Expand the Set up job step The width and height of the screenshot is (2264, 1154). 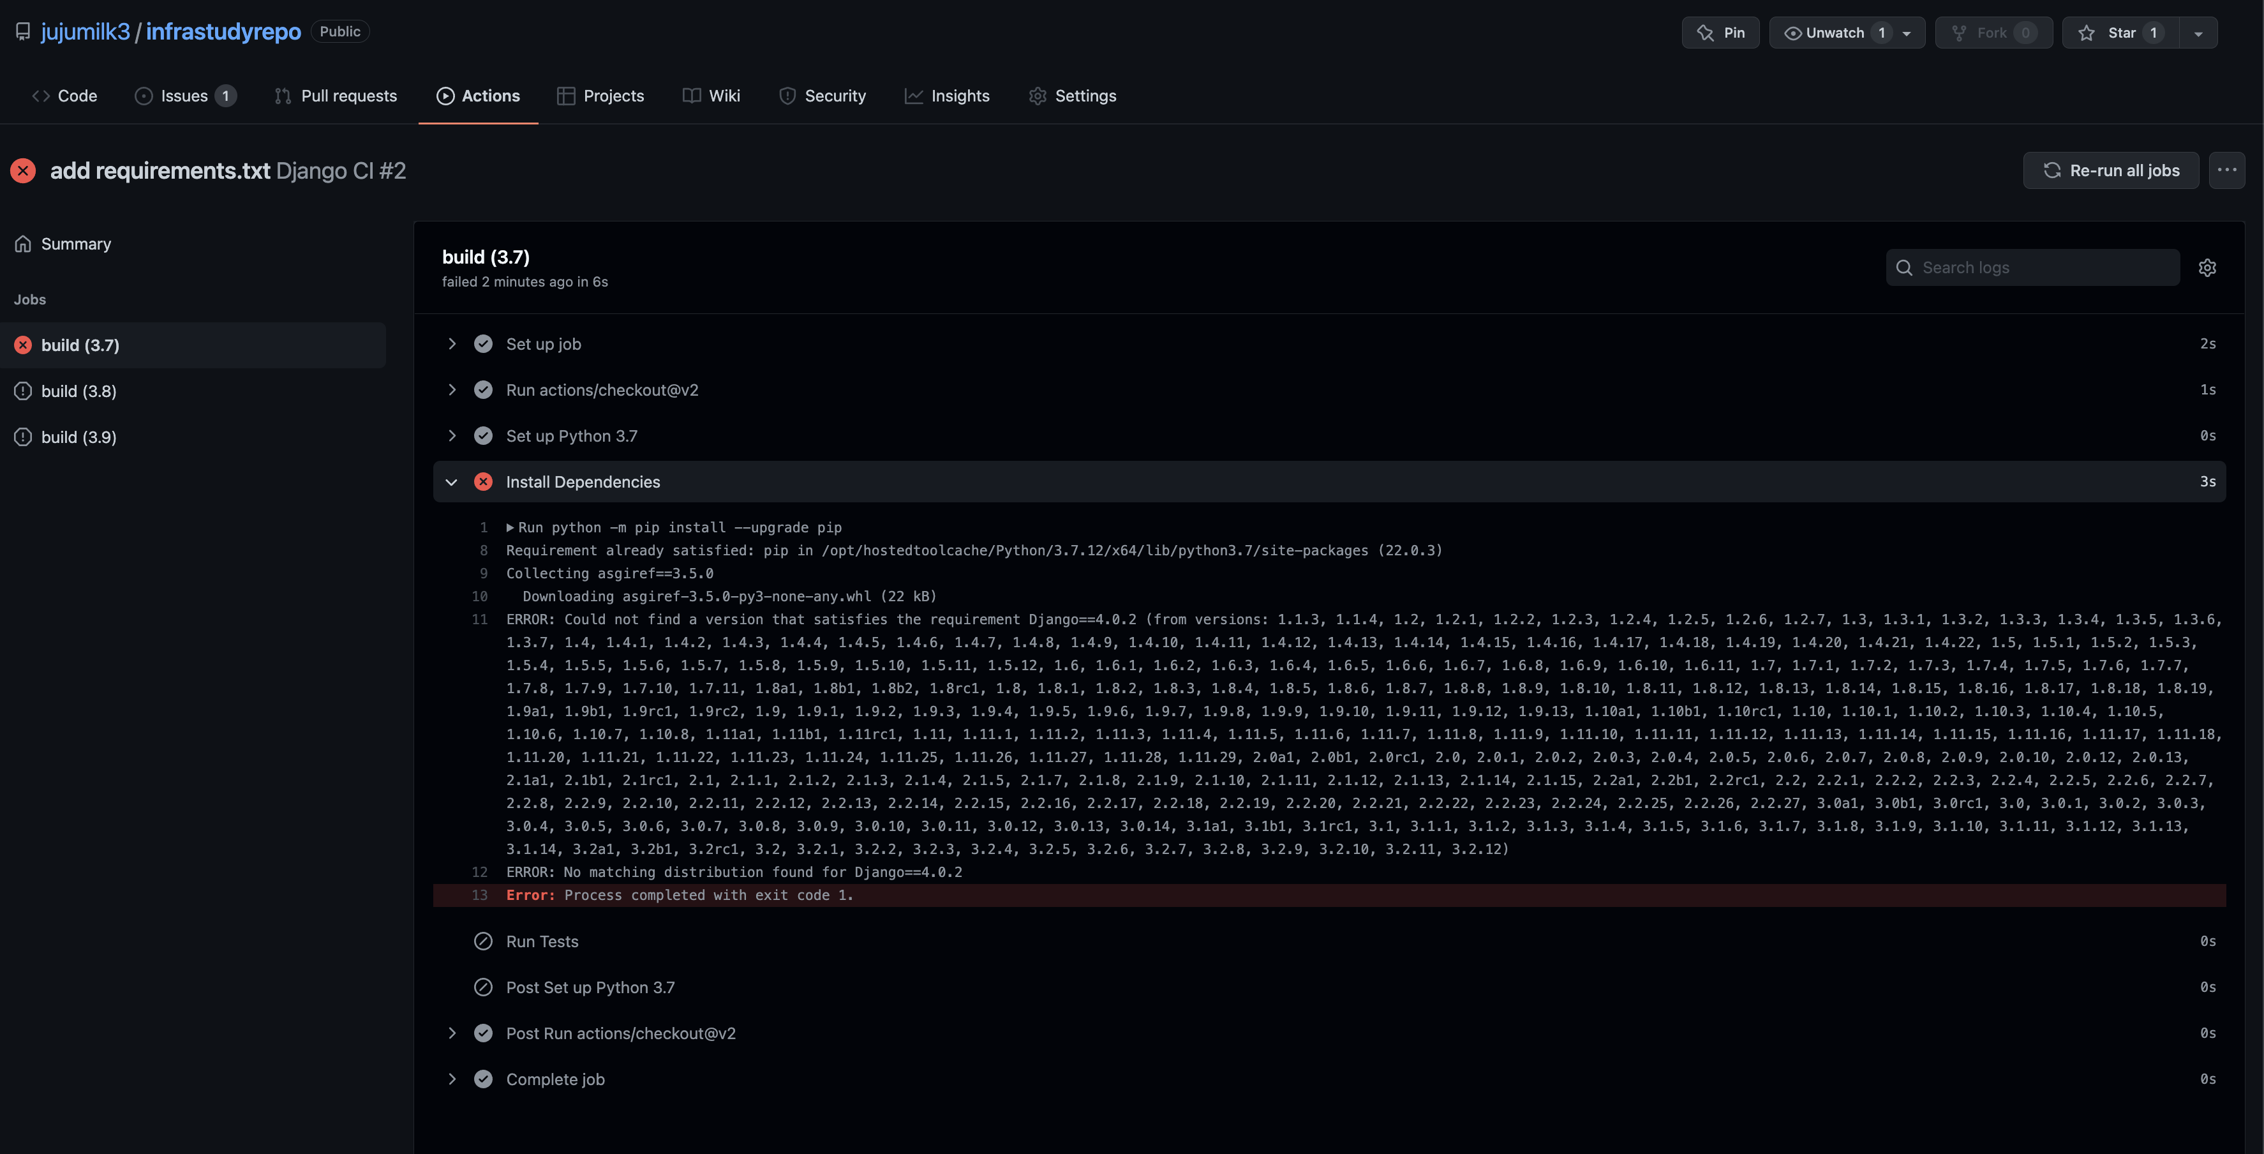[x=452, y=343]
